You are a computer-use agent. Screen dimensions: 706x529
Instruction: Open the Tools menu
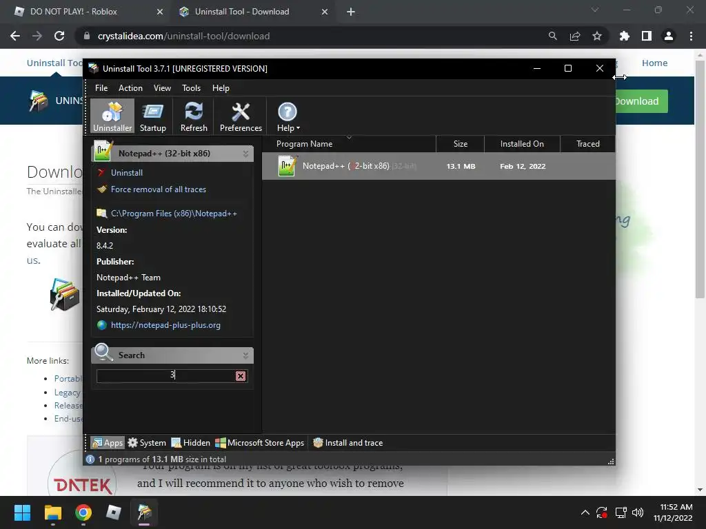191,88
